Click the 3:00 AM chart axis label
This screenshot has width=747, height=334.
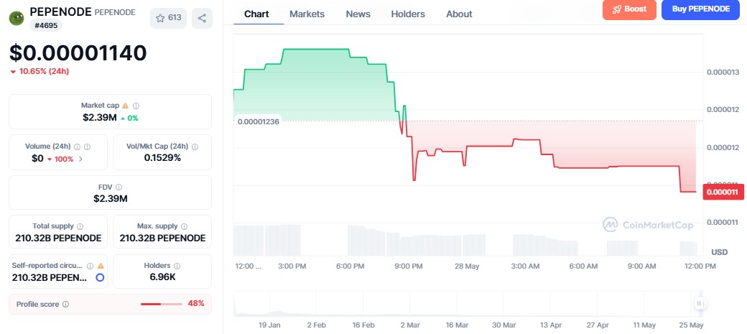point(526,266)
